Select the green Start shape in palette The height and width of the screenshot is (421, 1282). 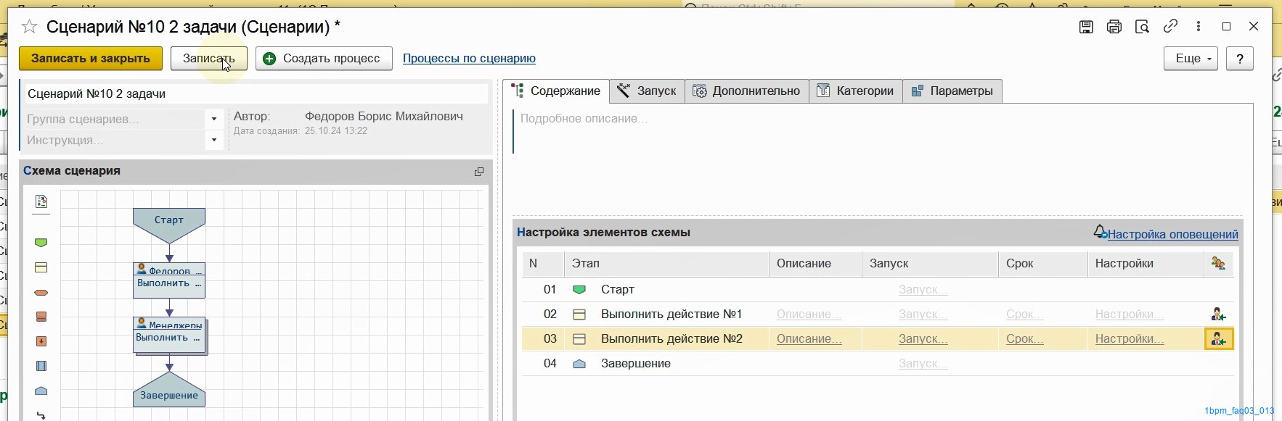click(x=41, y=243)
